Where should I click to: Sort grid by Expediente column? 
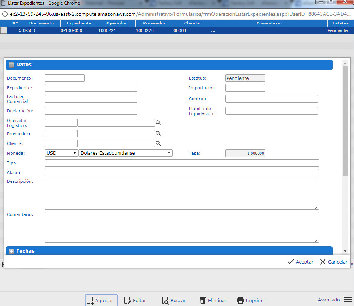point(79,23)
